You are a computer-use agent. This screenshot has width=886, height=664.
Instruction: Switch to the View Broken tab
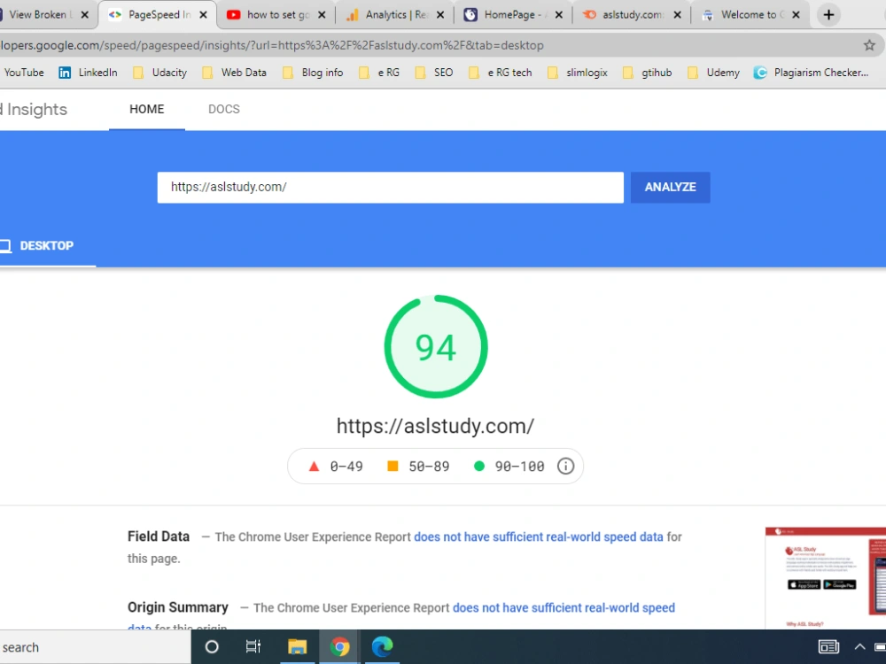pyautogui.click(x=40, y=15)
